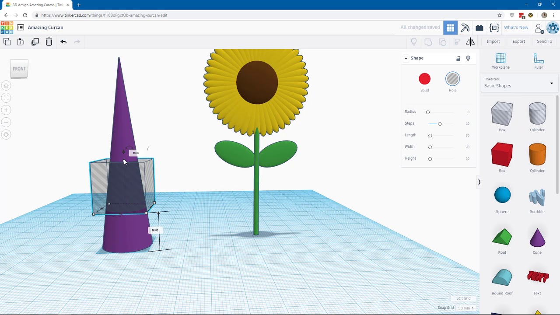Duplicate the selected shape
This screenshot has width=560, height=315.
[x=35, y=42]
